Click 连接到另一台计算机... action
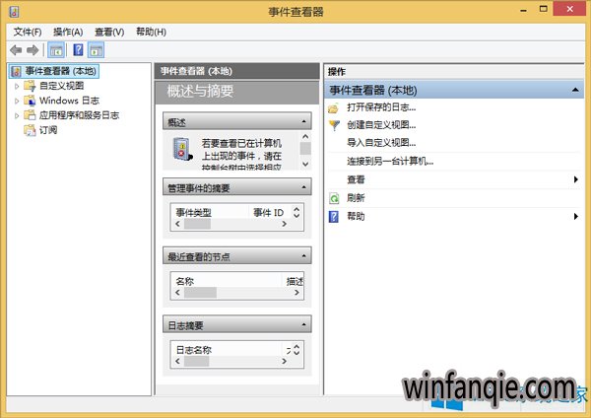 [x=390, y=162]
